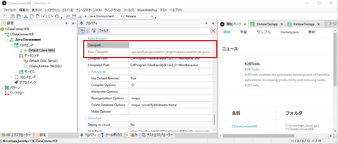The image size is (338, 144).
Task: Expand the パターン tree node
Action: [x=2, y=88]
